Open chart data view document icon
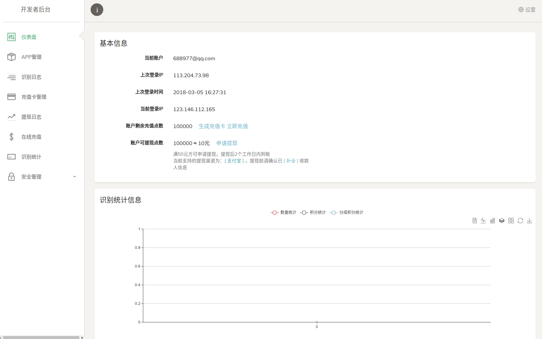 (x=474, y=221)
